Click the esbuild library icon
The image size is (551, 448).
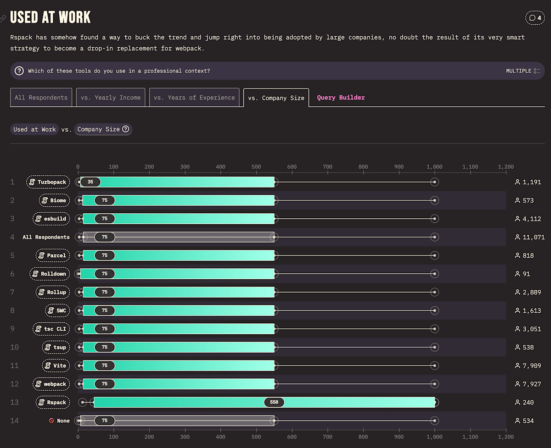39,219
